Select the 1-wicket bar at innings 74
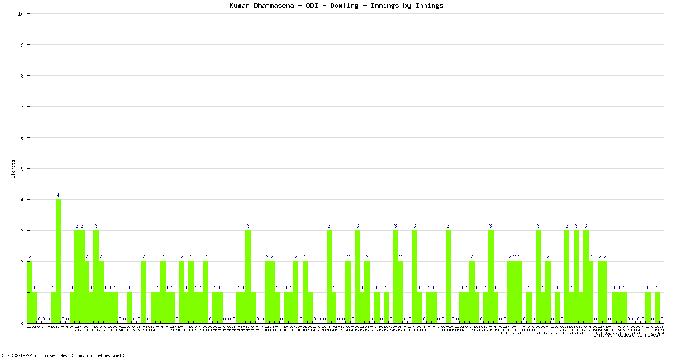 pos(376,308)
